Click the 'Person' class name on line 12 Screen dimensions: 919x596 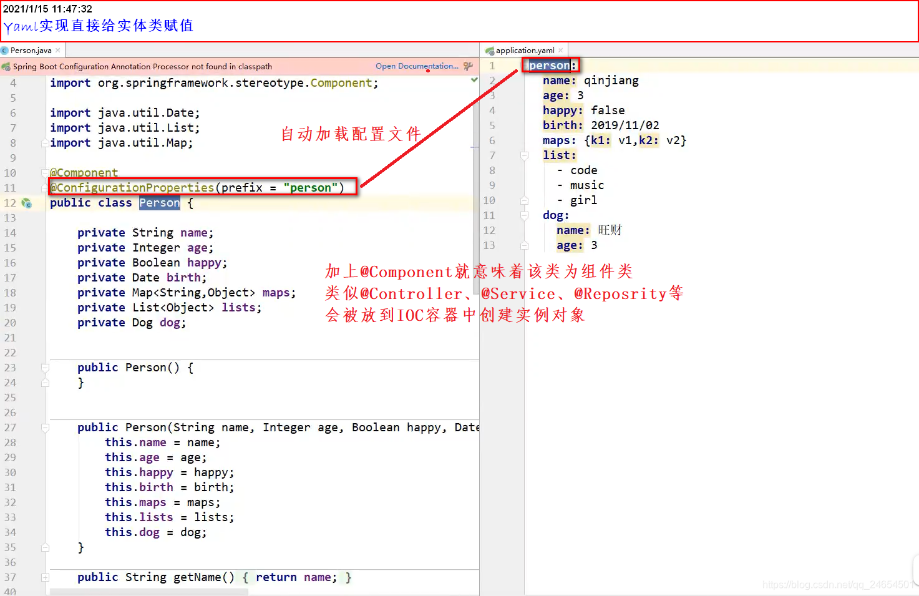(x=159, y=203)
